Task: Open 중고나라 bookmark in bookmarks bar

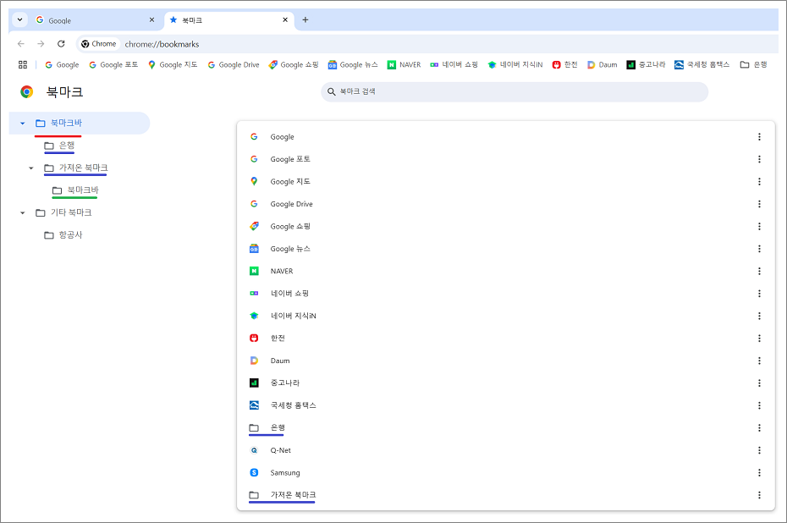Action: (x=646, y=65)
